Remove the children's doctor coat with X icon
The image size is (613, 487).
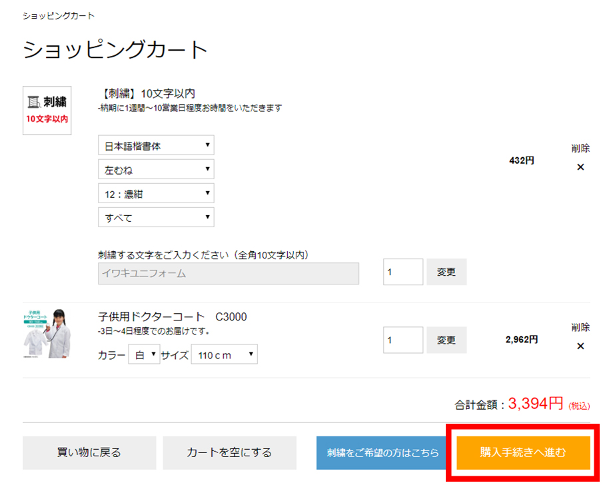pyautogui.click(x=580, y=346)
